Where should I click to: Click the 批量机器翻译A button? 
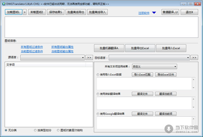point(109,48)
